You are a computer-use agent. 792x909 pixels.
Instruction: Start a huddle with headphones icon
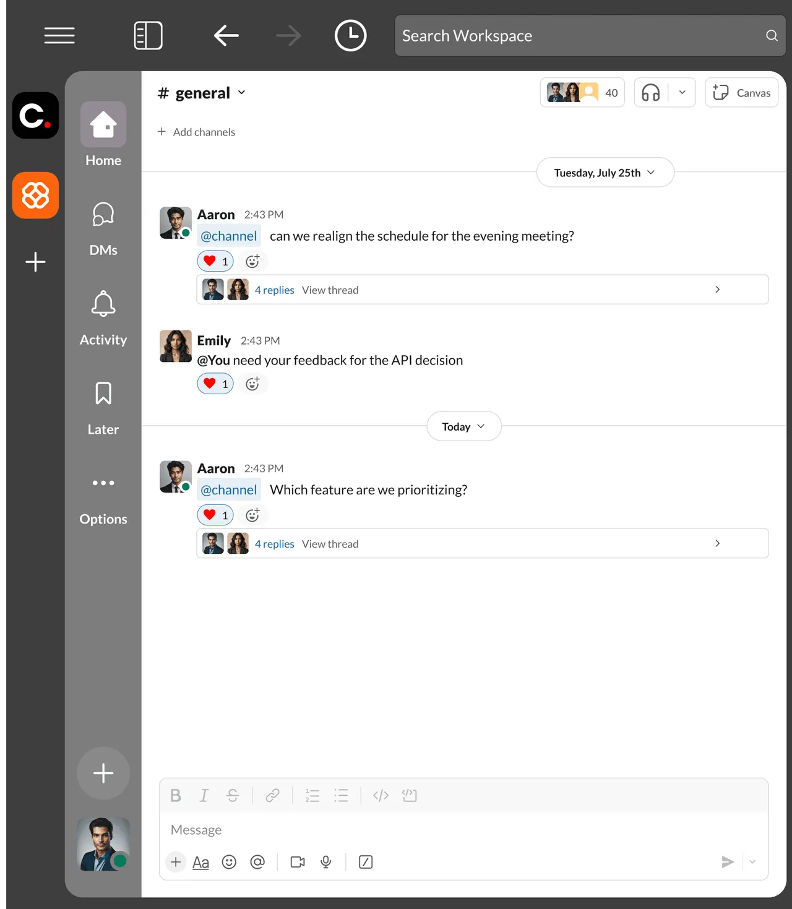point(651,93)
